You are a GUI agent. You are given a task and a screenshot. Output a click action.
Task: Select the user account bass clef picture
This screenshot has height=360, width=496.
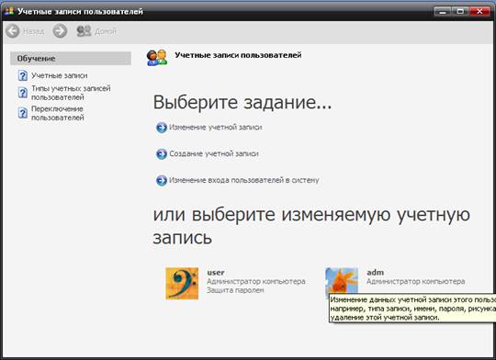[182, 283]
